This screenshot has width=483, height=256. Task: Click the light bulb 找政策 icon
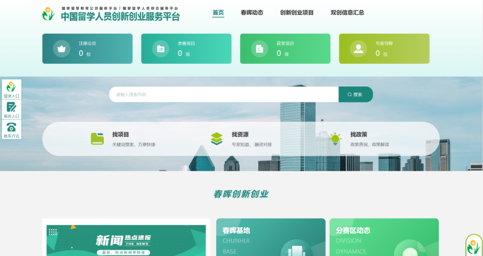(335, 139)
